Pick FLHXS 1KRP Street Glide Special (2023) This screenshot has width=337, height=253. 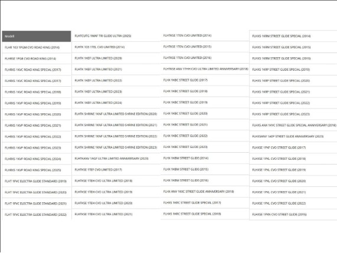click(x=281, y=114)
